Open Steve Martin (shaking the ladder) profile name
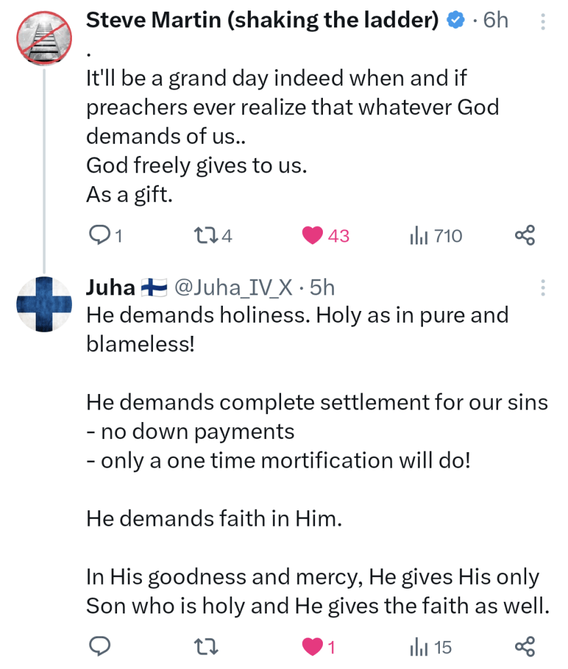Screen dimensions: 568x669 click(263, 20)
